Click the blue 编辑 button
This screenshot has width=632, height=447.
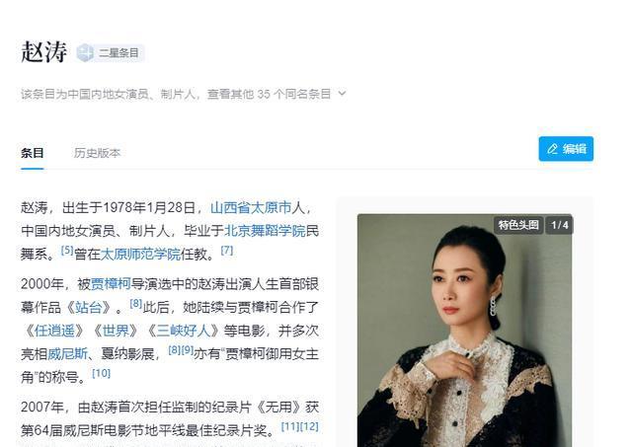(566, 149)
